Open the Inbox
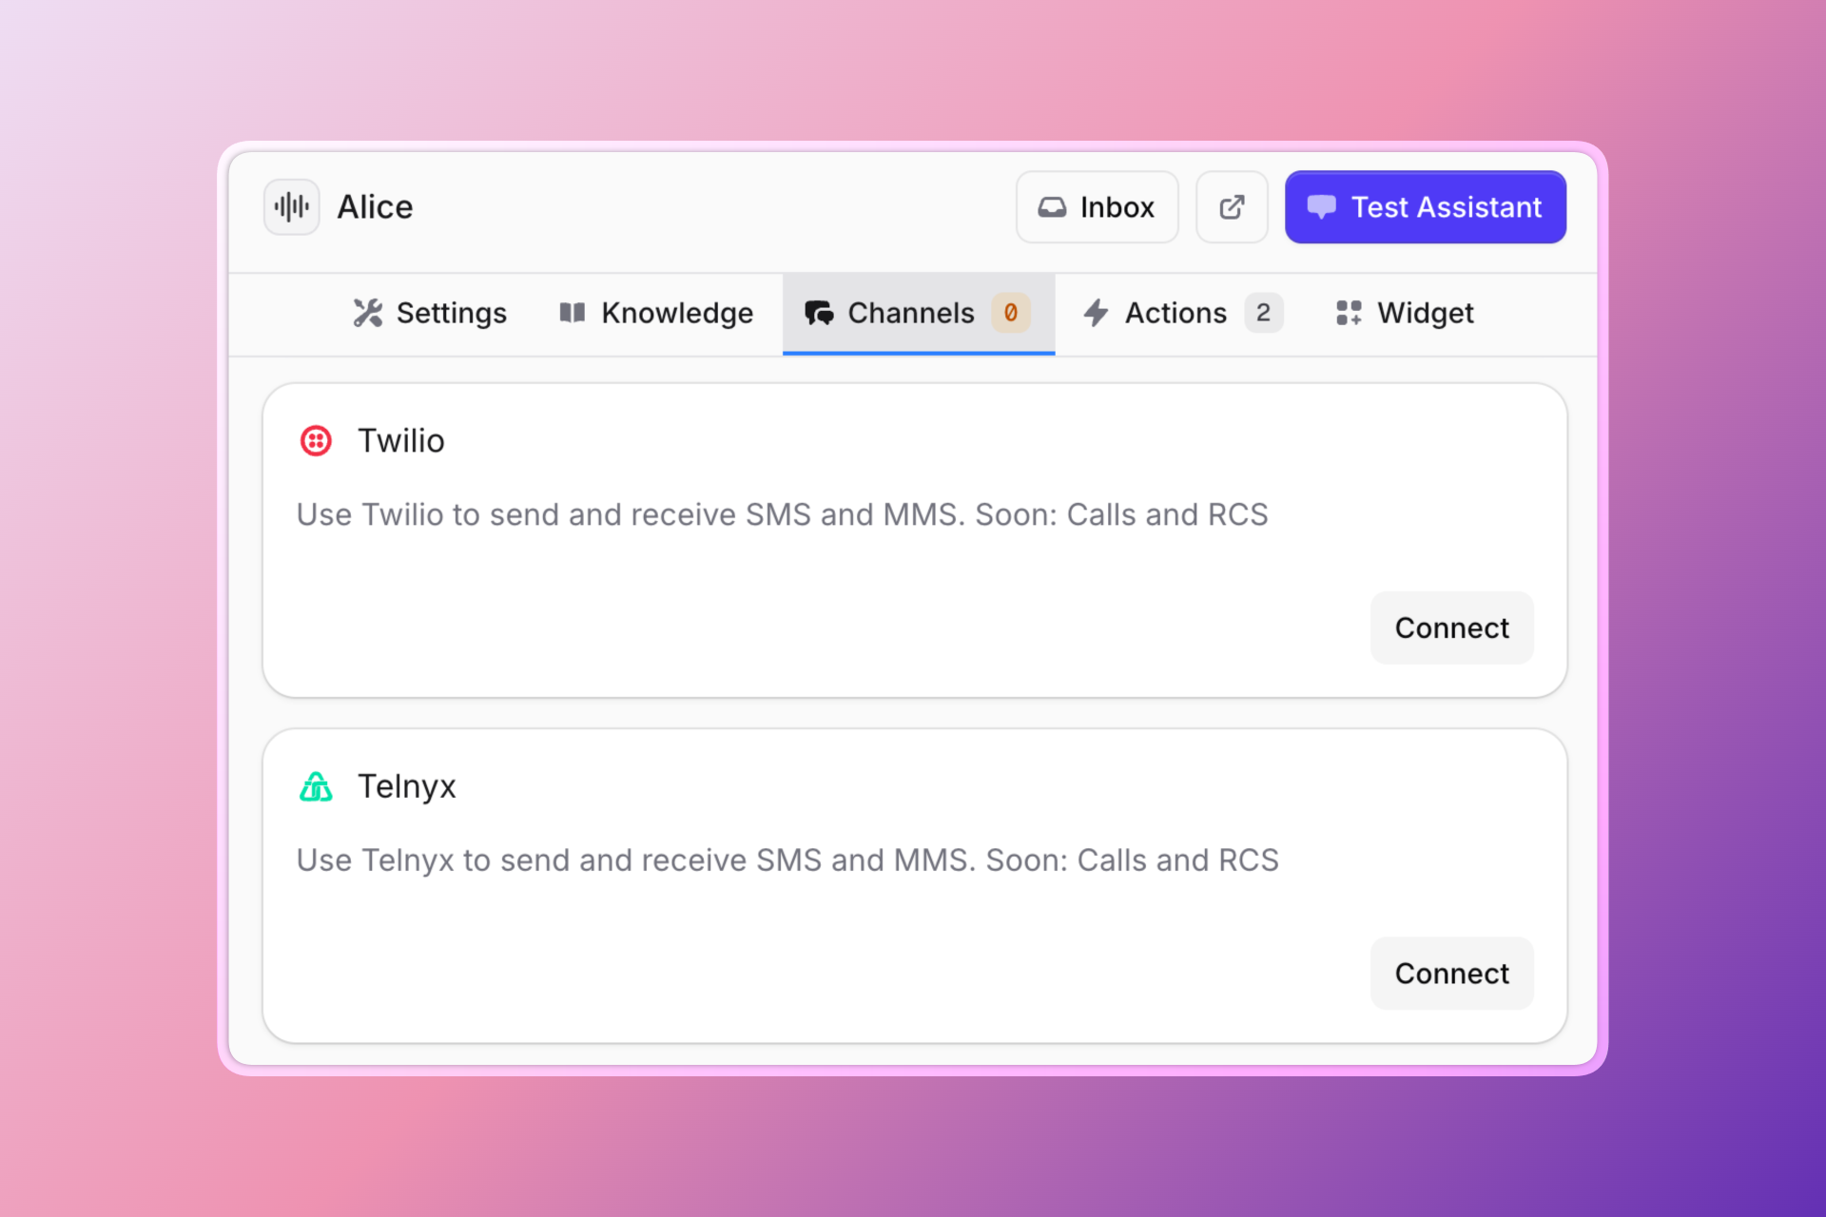Viewport: 1826px width, 1217px height. [1097, 206]
